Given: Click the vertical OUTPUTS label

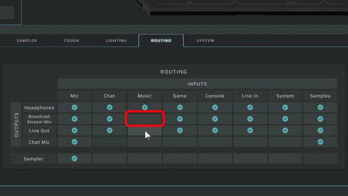Looking at the screenshot, I should point(16,124).
